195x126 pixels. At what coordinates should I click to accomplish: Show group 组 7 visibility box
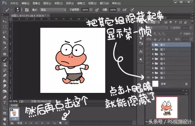coord(148,49)
